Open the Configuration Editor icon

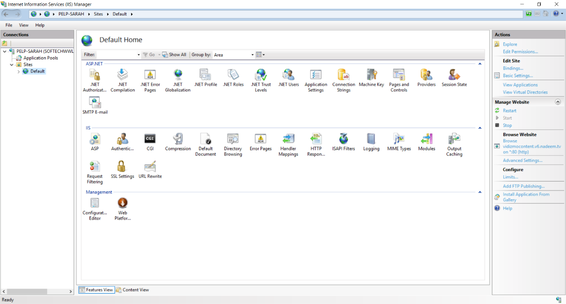point(95,204)
